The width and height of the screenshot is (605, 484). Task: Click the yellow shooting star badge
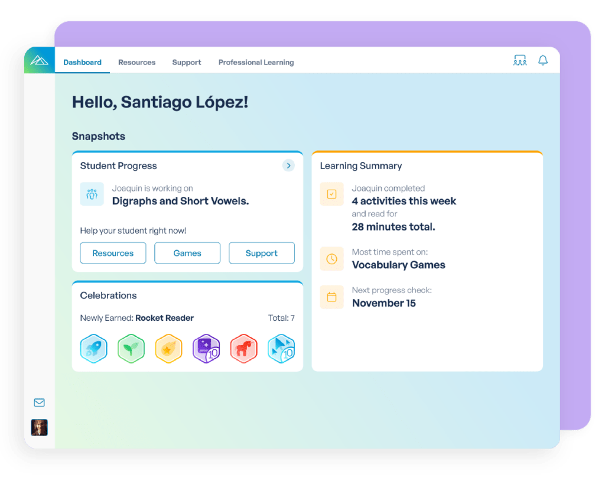[x=168, y=348]
